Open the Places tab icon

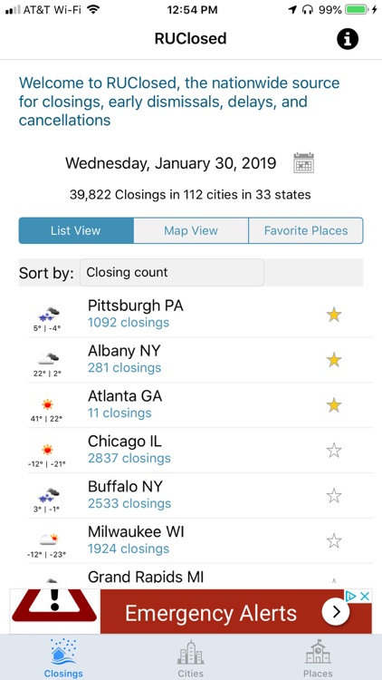point(318,652)
